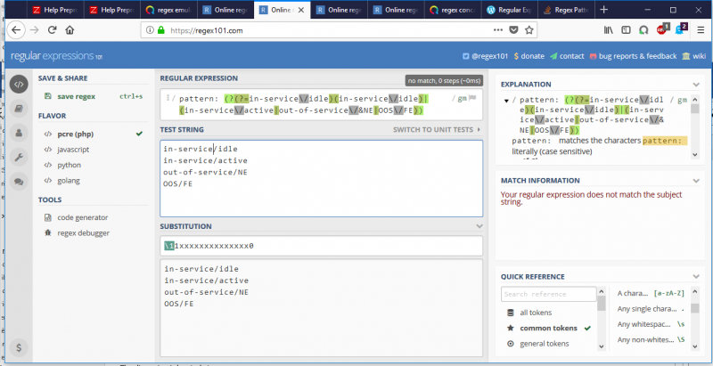The height and width of the screenshot is (366, 713).
Task: Switch to first Help Prepr tab
Action: (53, 10)
